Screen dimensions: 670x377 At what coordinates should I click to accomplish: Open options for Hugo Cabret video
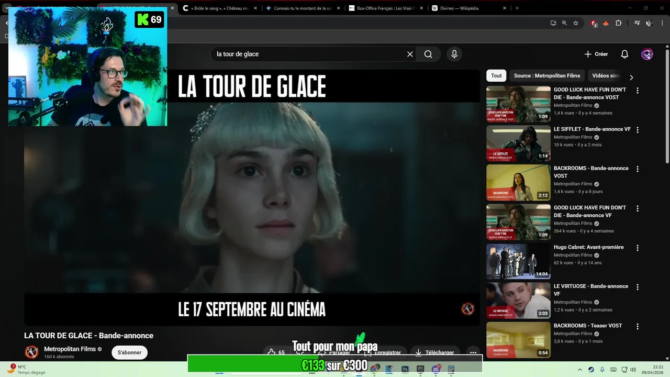coord(637,248)
